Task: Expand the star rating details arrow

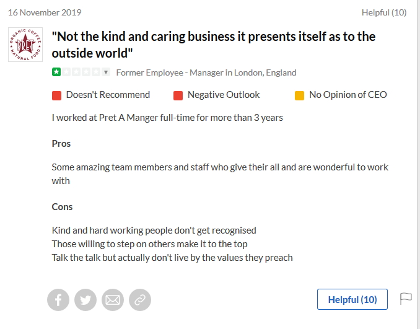Action: pos(106,72)
